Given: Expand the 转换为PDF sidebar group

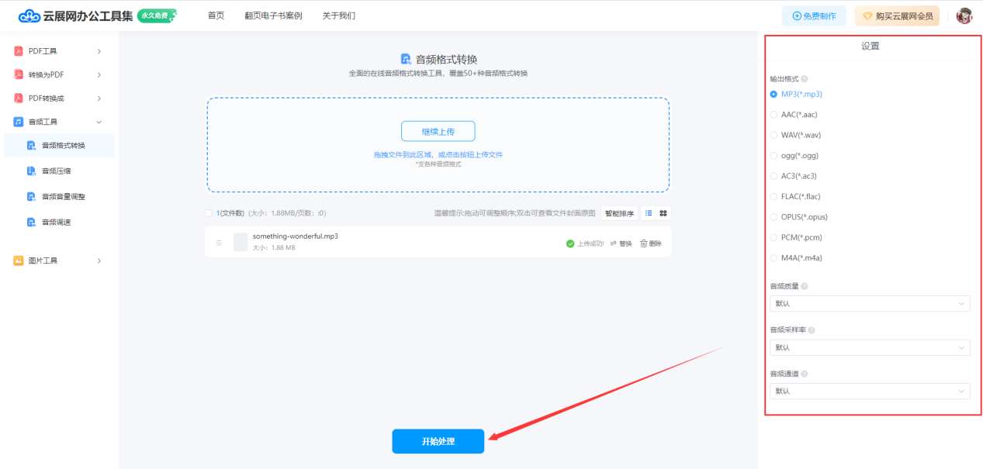Looking at the screenshot, I should tap(99, 74).
